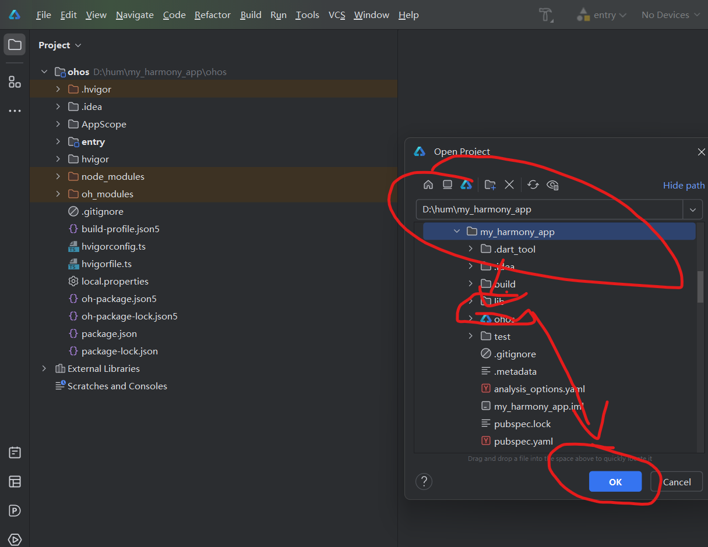Click the Hide path link
The width and height of the screenshot is (708, 547).
(x=684, y=185)
